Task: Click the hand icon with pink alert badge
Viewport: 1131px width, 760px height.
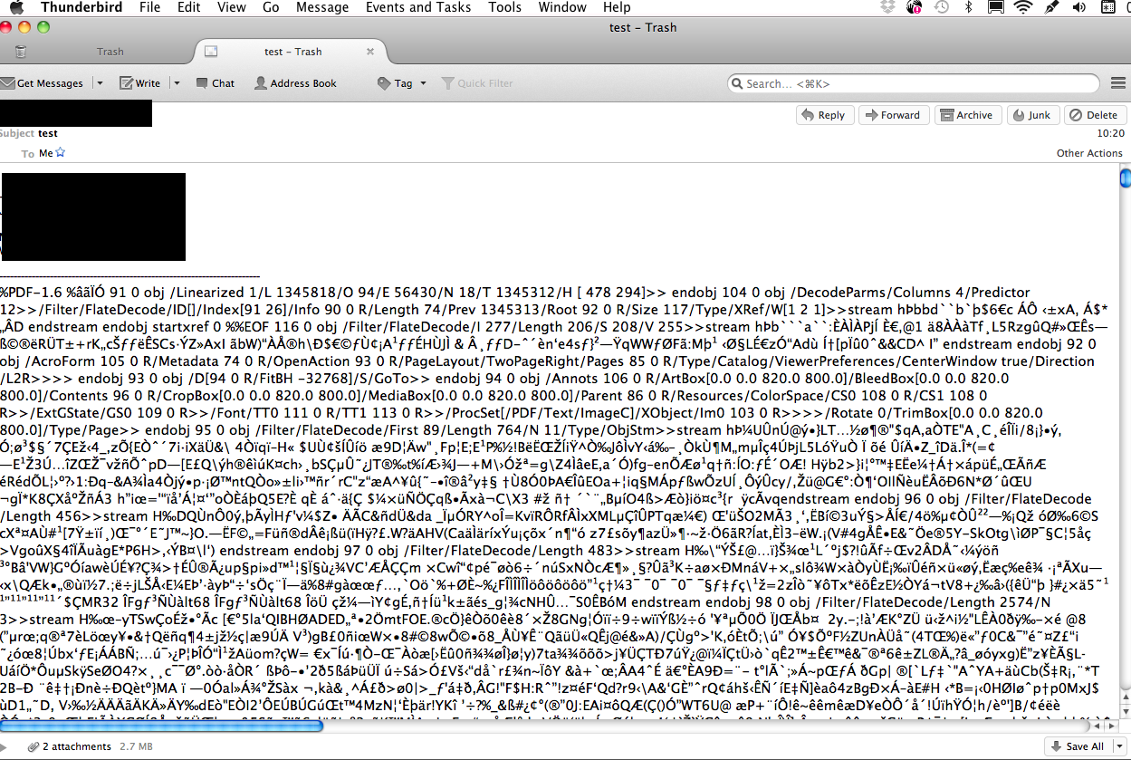Action: [913, 7]
